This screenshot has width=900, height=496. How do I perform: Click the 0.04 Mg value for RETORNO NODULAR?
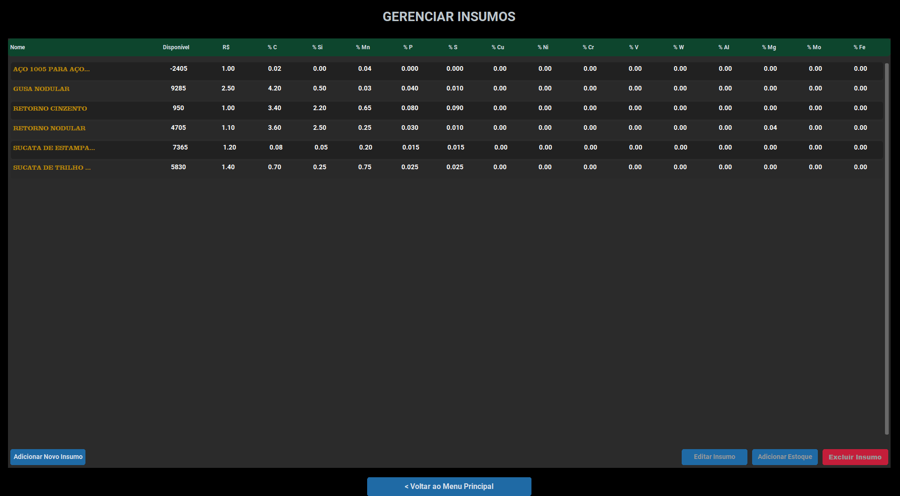click(x=770, y=128)
